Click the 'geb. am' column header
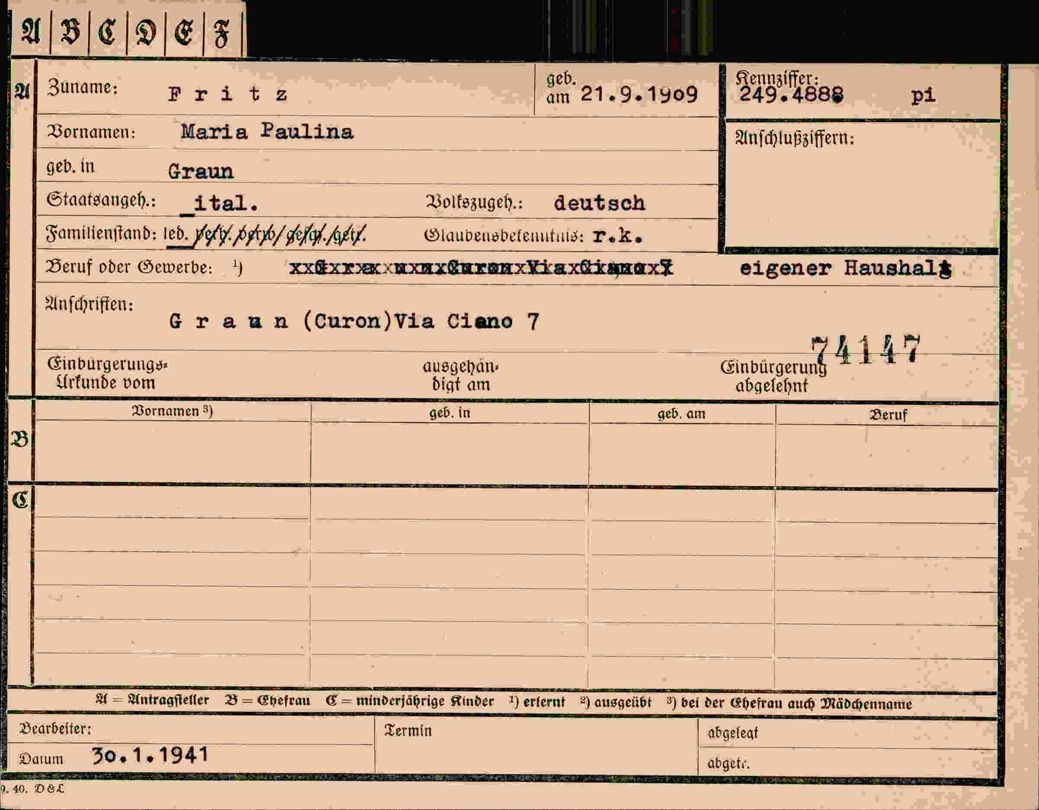 pos(681,414)
